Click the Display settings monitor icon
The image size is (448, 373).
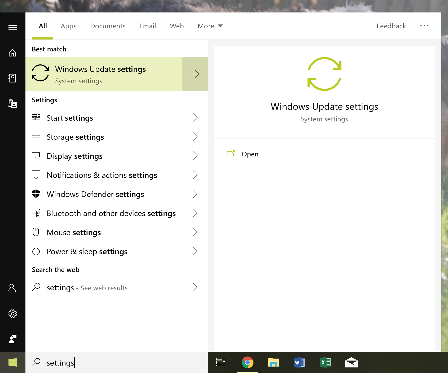tap(36, 156)
